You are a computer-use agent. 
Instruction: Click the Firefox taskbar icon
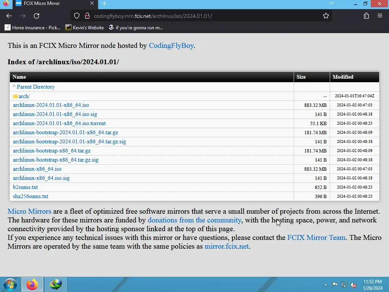click(32, 284)
